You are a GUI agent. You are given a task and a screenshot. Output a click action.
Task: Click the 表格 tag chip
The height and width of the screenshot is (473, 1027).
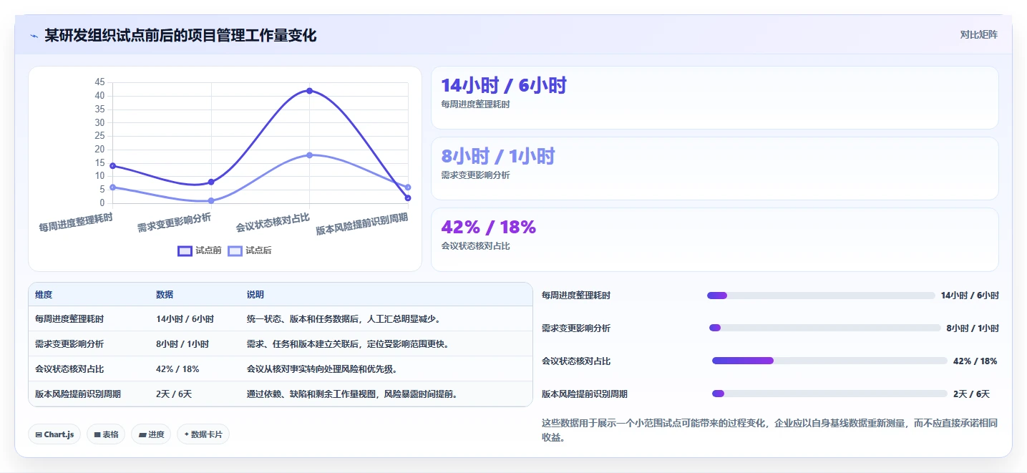click(106, 434)
